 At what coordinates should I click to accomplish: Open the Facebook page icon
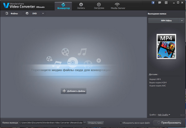pyautogui.click(x=153, y=2)
